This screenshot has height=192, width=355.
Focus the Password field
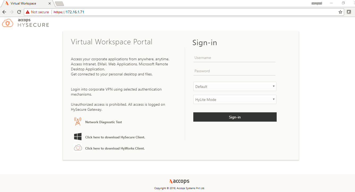(234, 71)
